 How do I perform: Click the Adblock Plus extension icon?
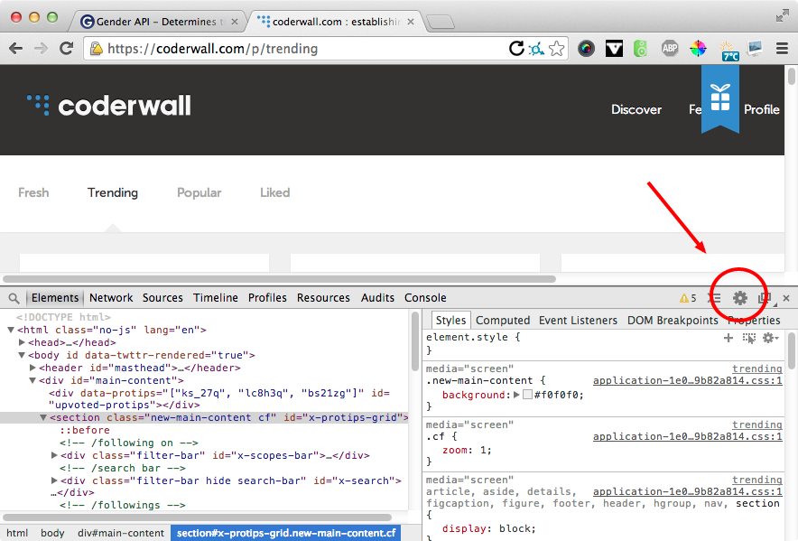pos(670,49)
